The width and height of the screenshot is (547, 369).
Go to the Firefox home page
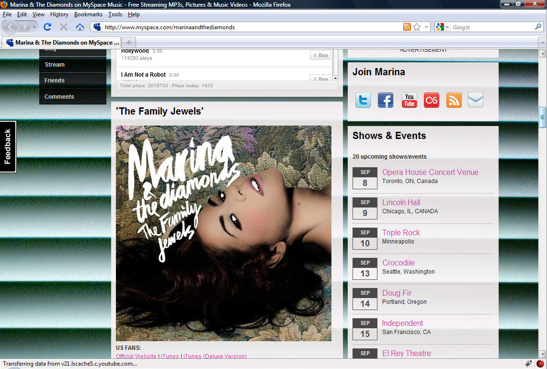(80, 27)
